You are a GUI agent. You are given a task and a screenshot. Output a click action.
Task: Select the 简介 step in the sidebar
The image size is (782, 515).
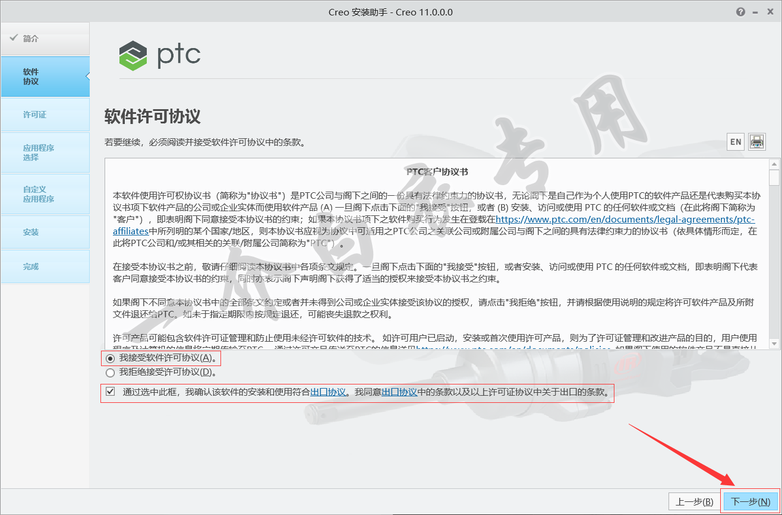click(x=45, y=39)
